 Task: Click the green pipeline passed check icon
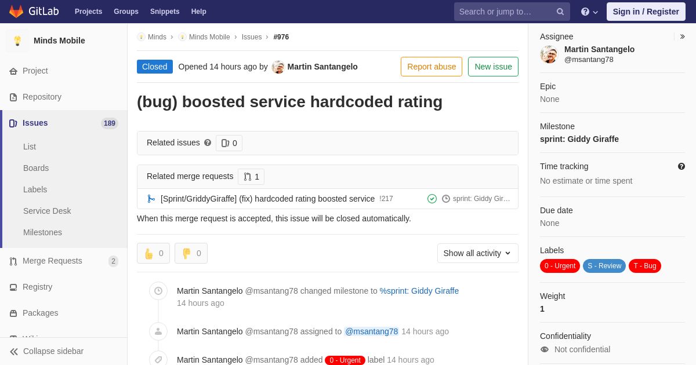coord(432,199)
